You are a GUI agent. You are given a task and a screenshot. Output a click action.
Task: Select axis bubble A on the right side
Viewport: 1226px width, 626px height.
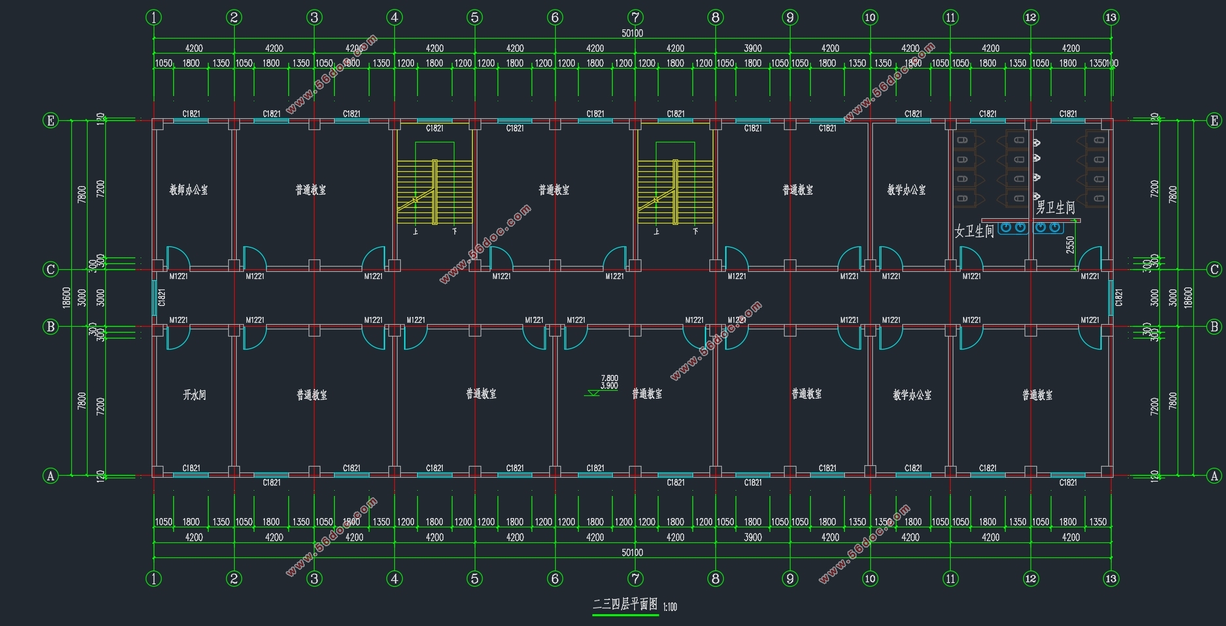[1214, 476]
